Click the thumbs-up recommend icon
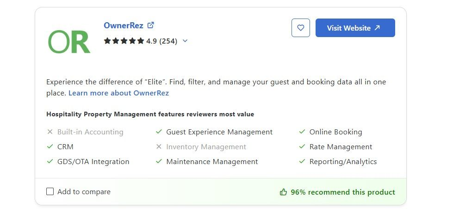453x222 pixels. coord(283,192)
